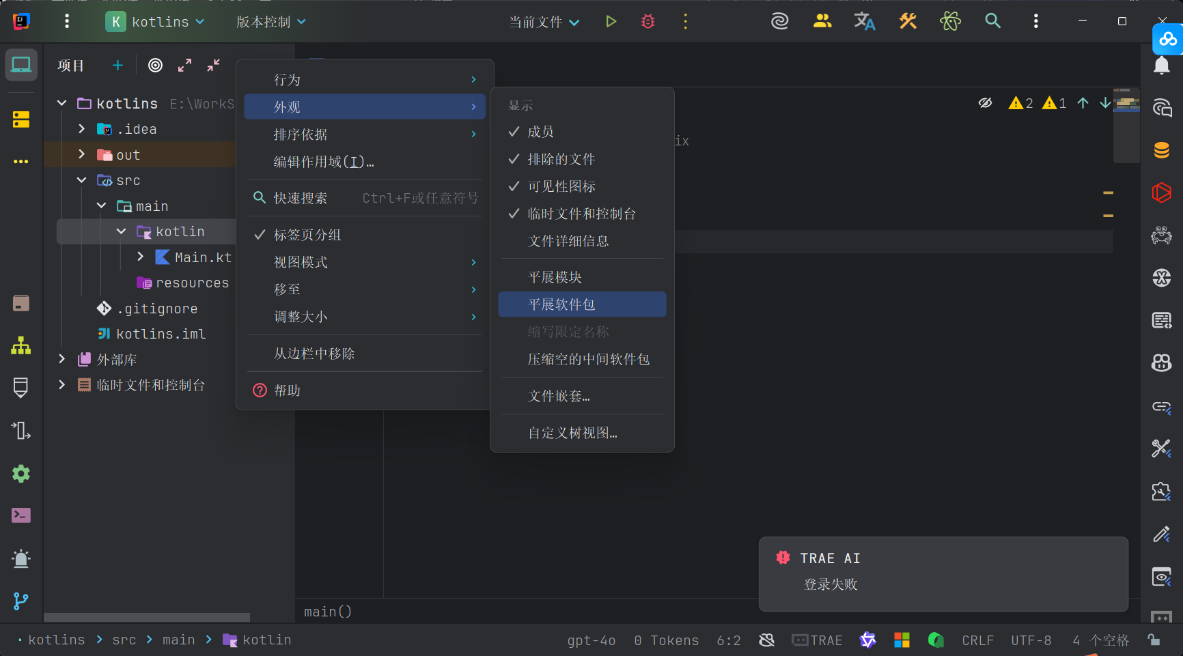Open the Database tool window icon
This screenshot has height=656, width=1183.
(x=1161, y=150)
